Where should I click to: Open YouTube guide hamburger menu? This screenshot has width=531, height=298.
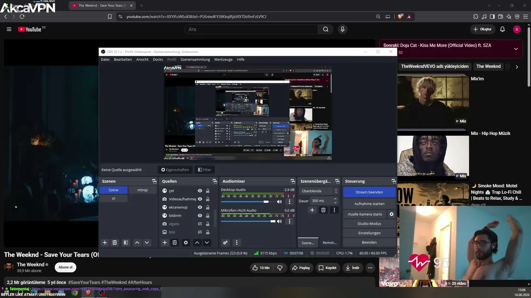[9, 29]
